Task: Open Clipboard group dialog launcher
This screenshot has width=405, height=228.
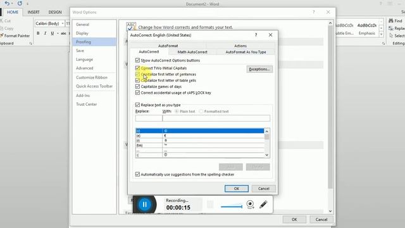Action: point(31,44)
